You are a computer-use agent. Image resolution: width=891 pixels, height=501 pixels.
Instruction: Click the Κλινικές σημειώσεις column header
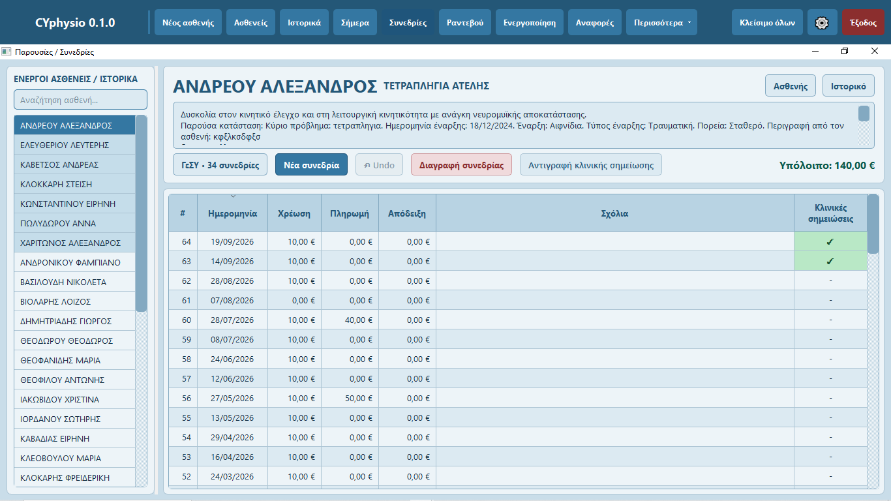tap(830, 213)
